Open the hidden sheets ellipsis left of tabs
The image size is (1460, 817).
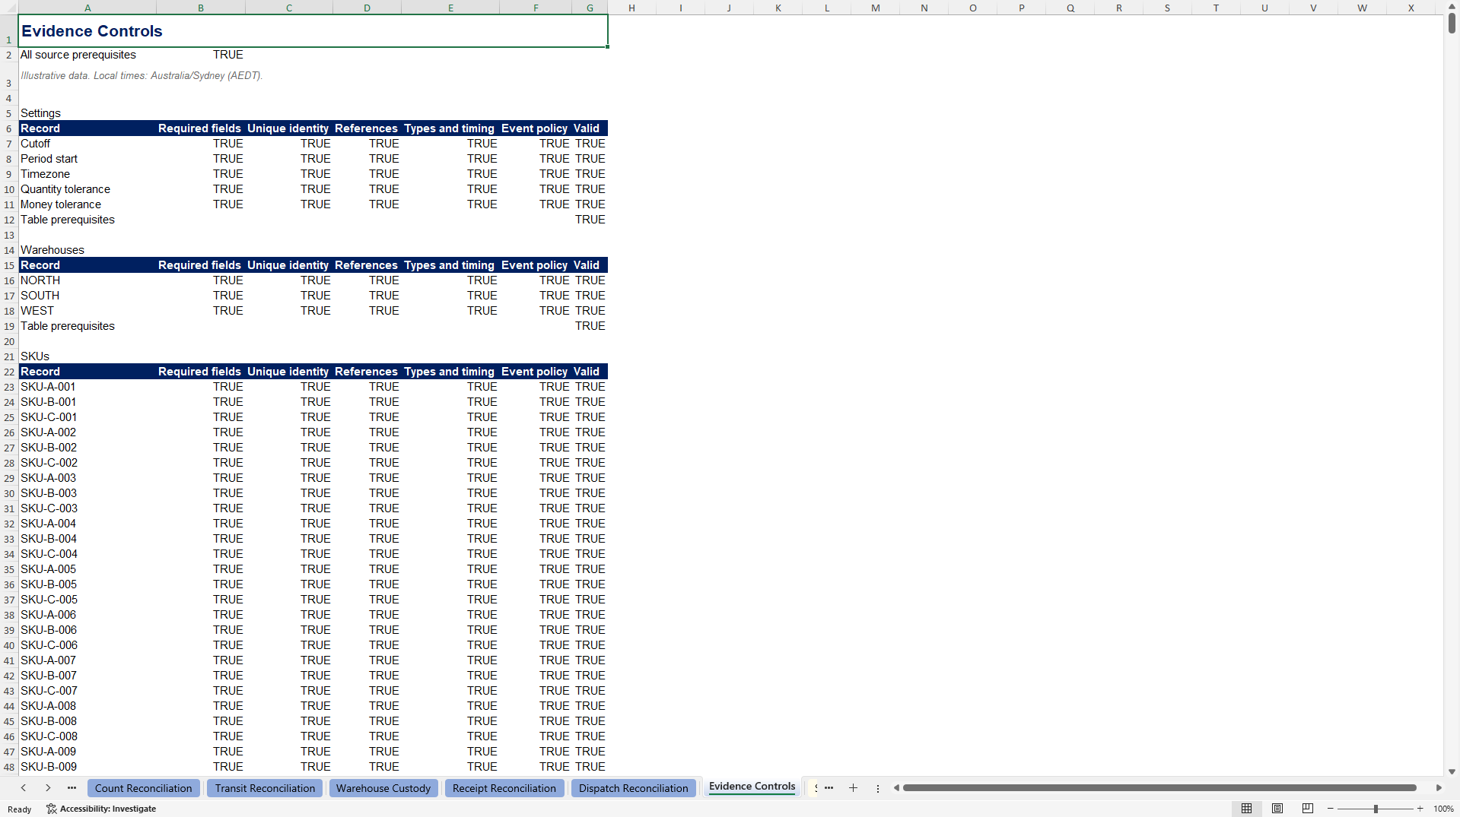pos(72,788)
